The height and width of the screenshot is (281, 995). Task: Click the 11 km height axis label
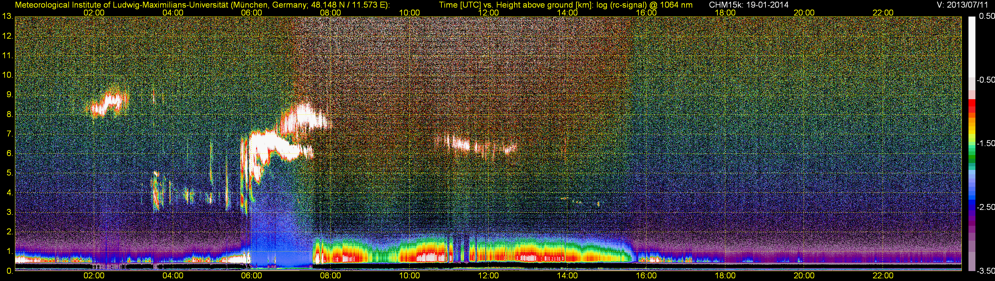click(x=7, y=56)
